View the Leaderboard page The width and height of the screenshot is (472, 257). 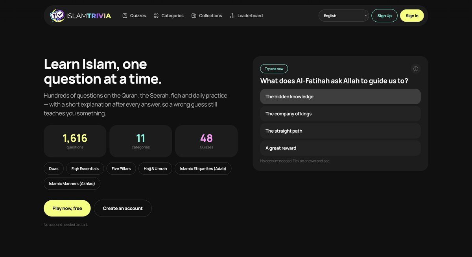pyautogui.click(x=246, y=16)
